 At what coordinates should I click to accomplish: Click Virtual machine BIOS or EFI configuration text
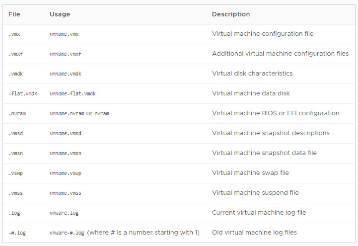276,113
